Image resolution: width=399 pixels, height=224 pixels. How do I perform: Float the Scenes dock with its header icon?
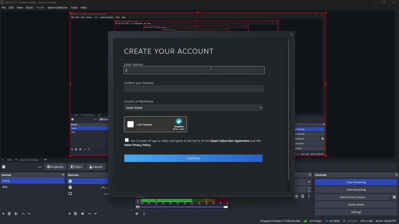(x=63, y=175)
